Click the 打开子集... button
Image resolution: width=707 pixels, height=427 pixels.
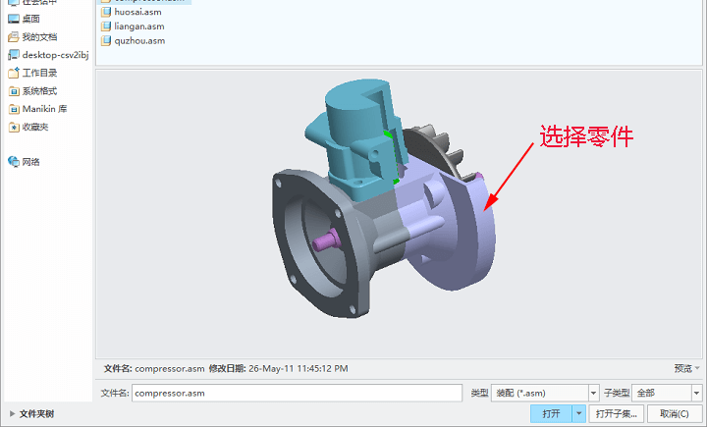[x=616, y=414]
